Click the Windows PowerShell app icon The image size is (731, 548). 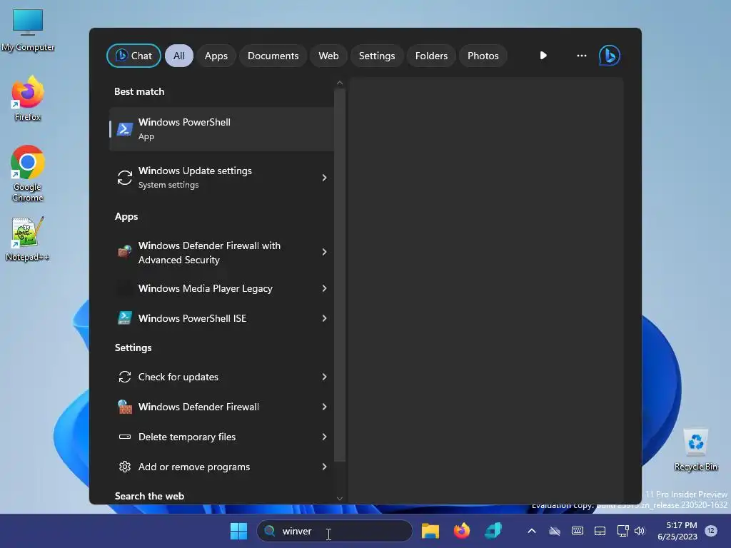124,129
